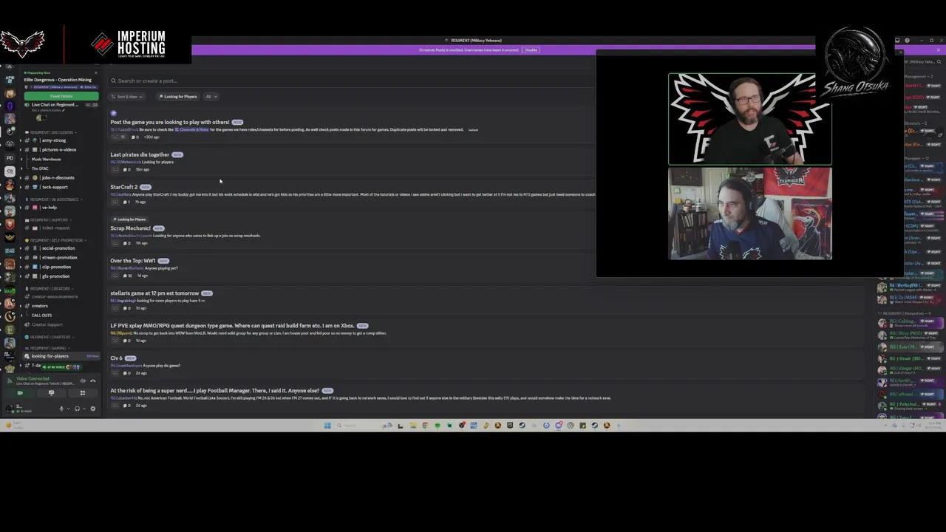Follow the Channels & Roles link
Image resolution: width=946 pixels, height=532 pixels.
pos(192,130)
